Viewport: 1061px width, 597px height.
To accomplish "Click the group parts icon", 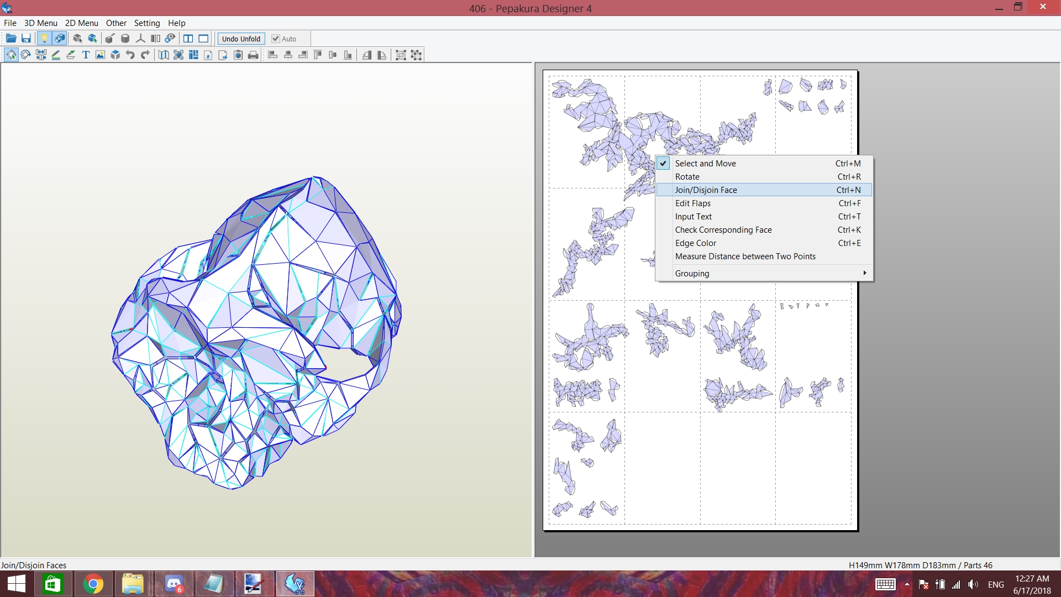I will (401, 55).
